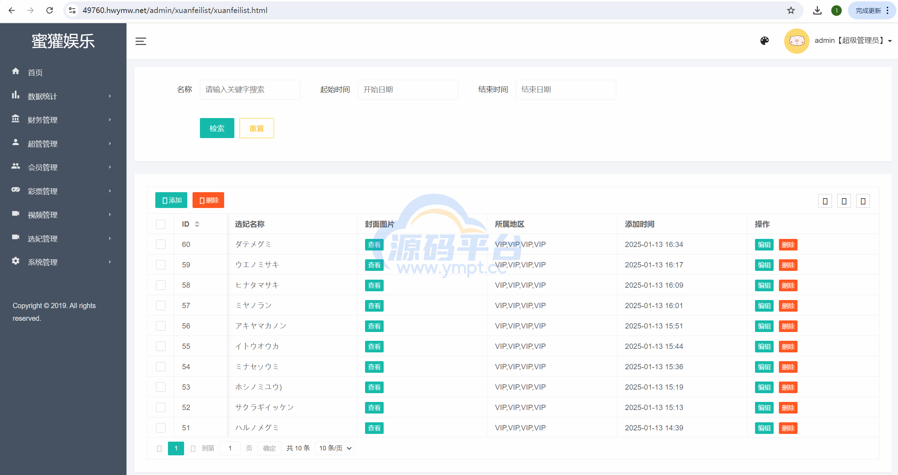Open 首页 in the sidebar
The width and height of the screenshot is (898, 475).
pyautogui.click(x=35, y=73)
